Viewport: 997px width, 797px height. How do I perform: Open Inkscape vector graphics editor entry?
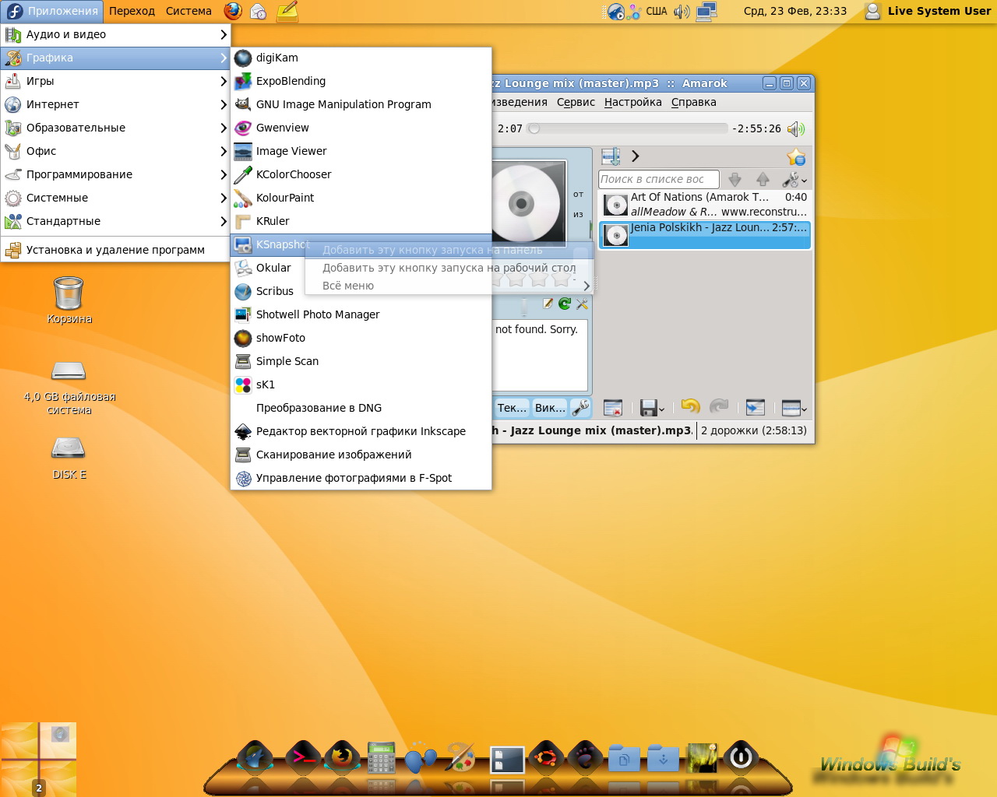[361, 431]
